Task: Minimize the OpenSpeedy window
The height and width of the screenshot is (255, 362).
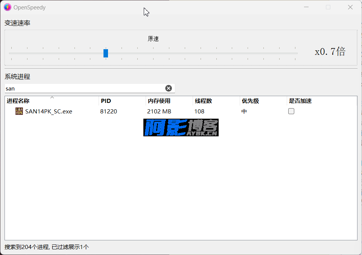Action: tap(307, 7)
